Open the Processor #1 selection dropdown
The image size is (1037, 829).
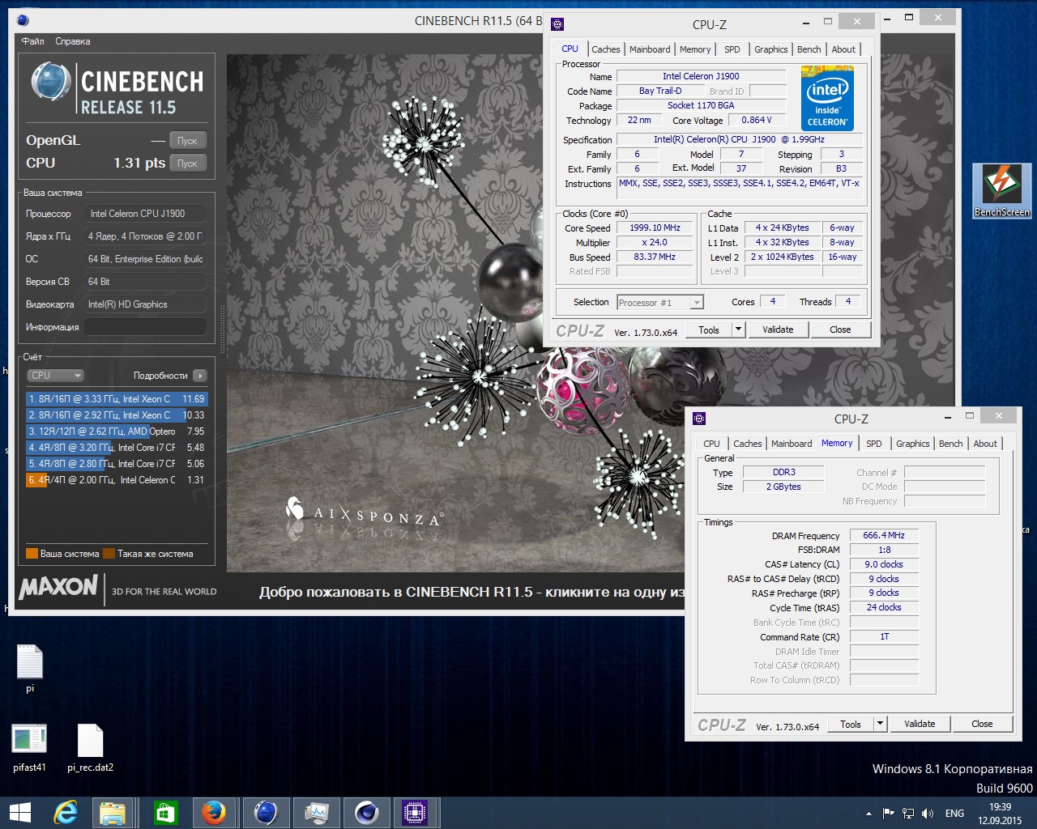[x=660, y=303]
